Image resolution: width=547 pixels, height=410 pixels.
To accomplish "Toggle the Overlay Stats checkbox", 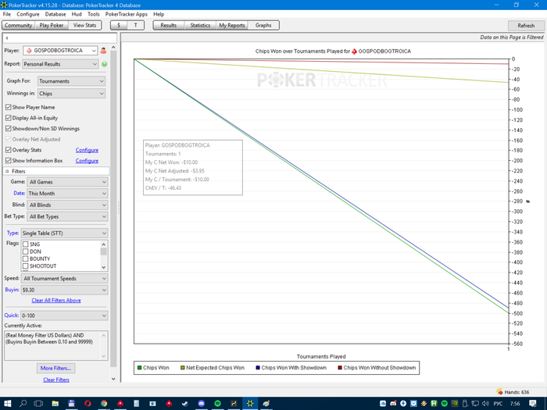I will tap(9, 150).
